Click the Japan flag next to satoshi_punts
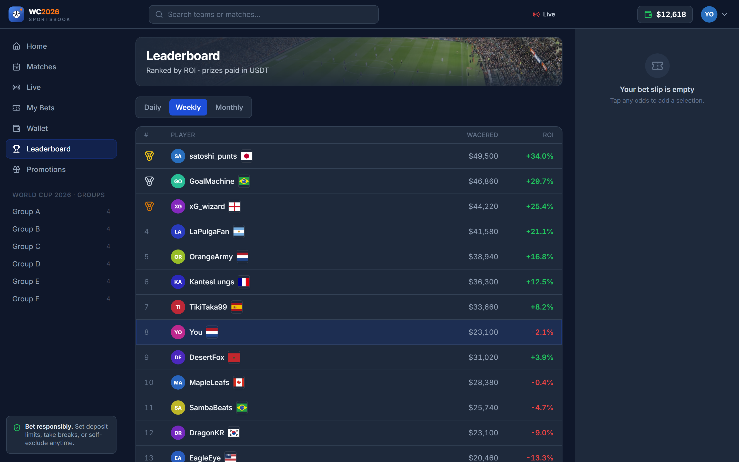This screenshot has width=739, height=462. [246, 156]
